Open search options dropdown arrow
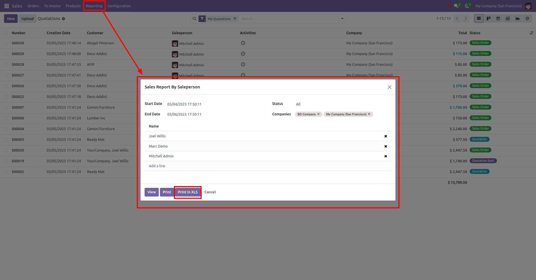 342,19
